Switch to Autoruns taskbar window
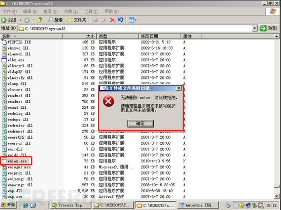281x210 pixels. pyautogui.click(x=198, y=205)
